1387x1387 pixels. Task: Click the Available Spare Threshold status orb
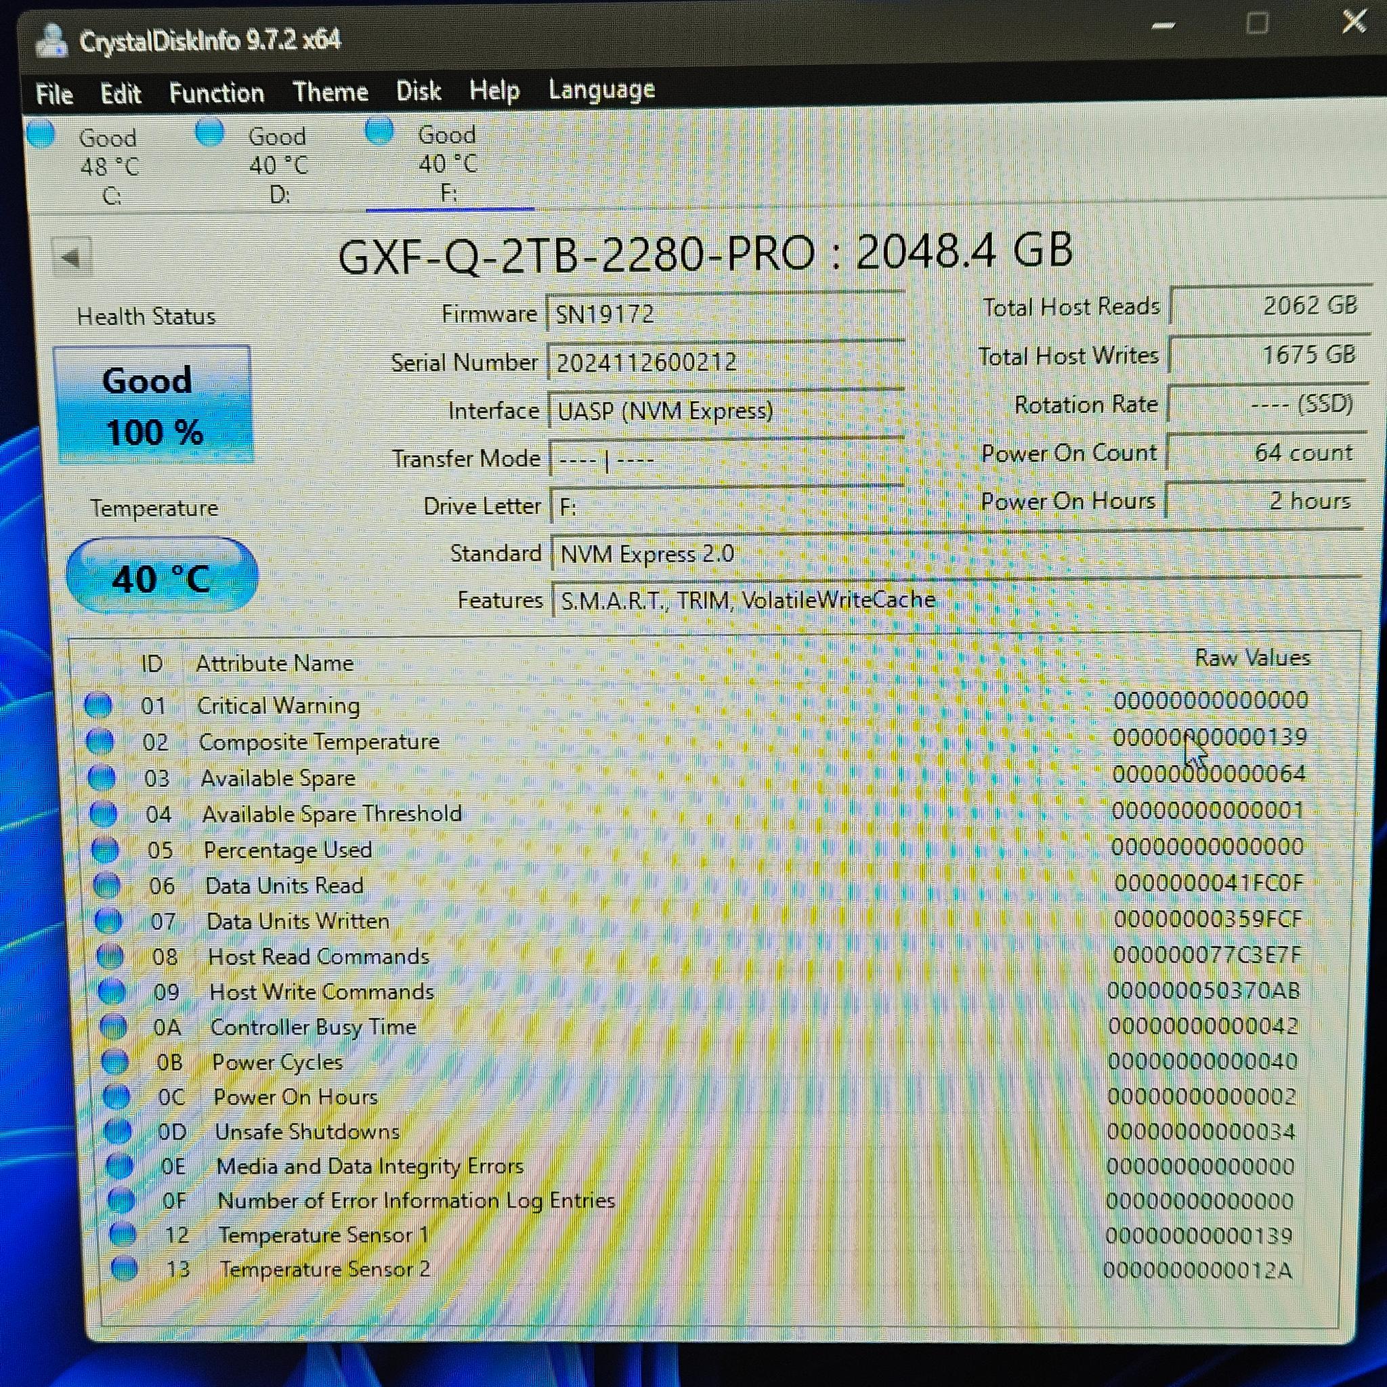tap(104, 813)
